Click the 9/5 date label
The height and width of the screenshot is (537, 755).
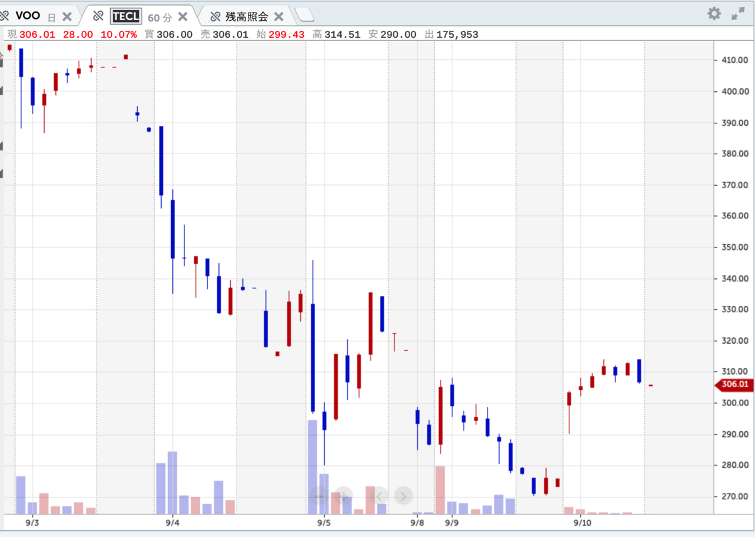(324, 523)
